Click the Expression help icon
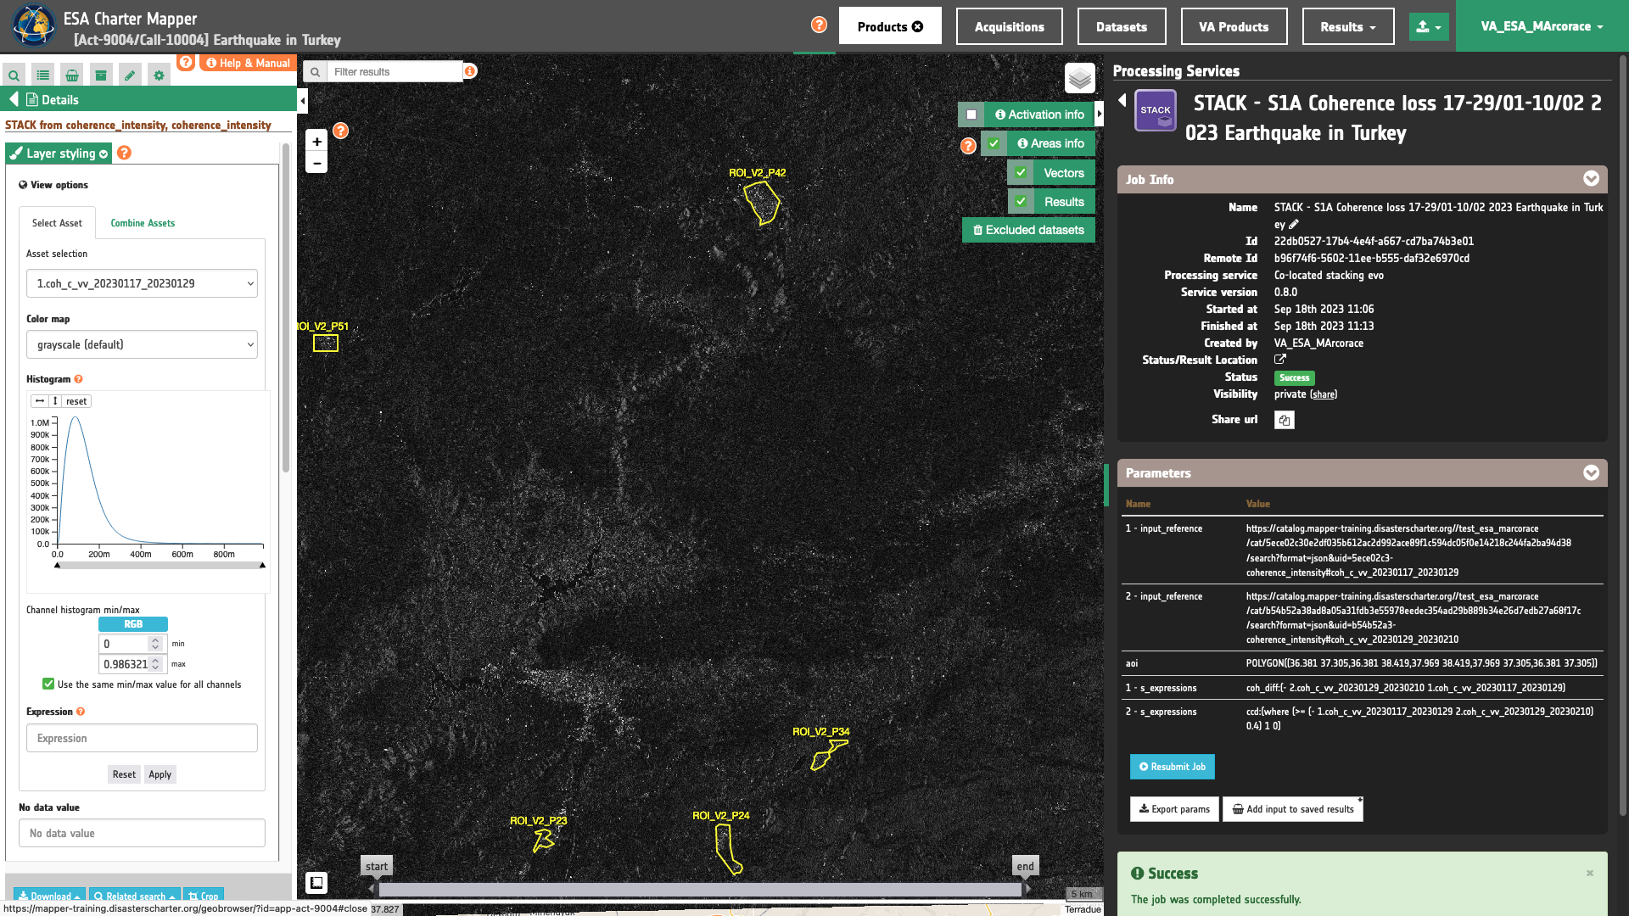This screenshot has height=916, width=1629. [81, 712]
